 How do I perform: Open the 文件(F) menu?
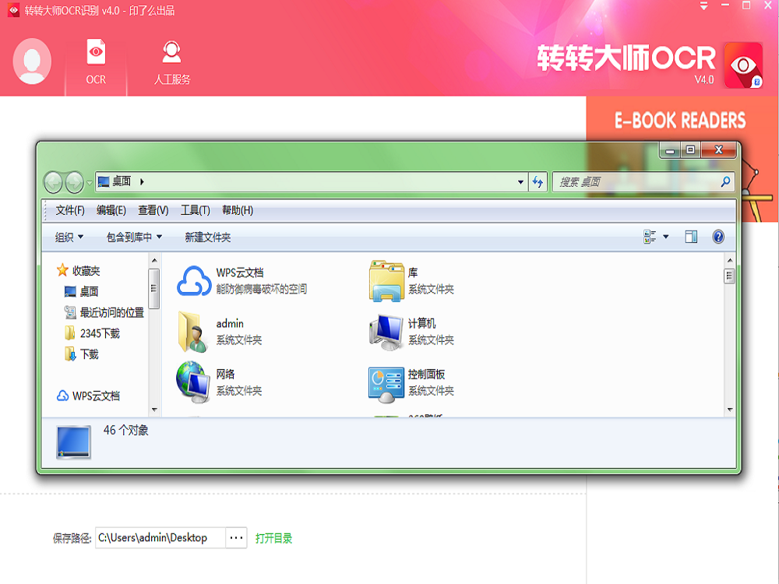pos(70,210)
